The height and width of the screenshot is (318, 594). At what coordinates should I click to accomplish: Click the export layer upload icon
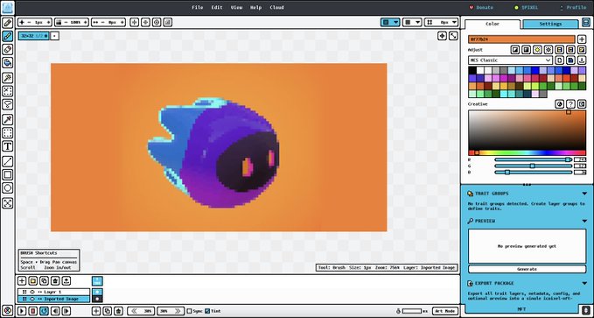click(66, 281)
